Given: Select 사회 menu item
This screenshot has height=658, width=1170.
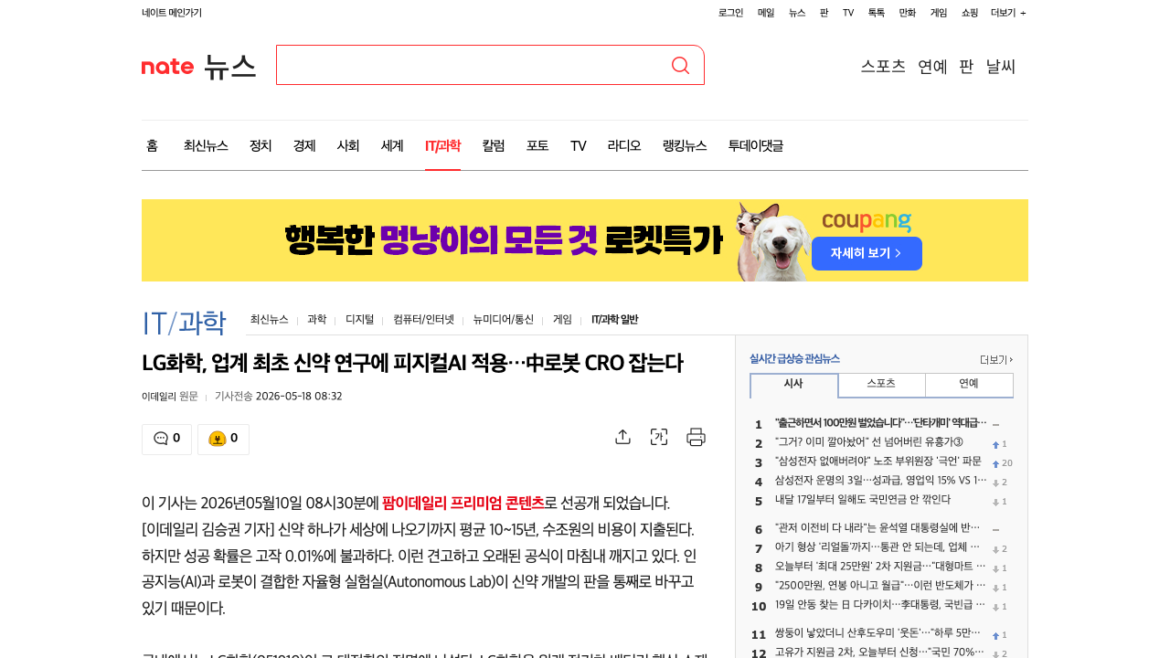Looking at the screenshot, I should [348, 145].
